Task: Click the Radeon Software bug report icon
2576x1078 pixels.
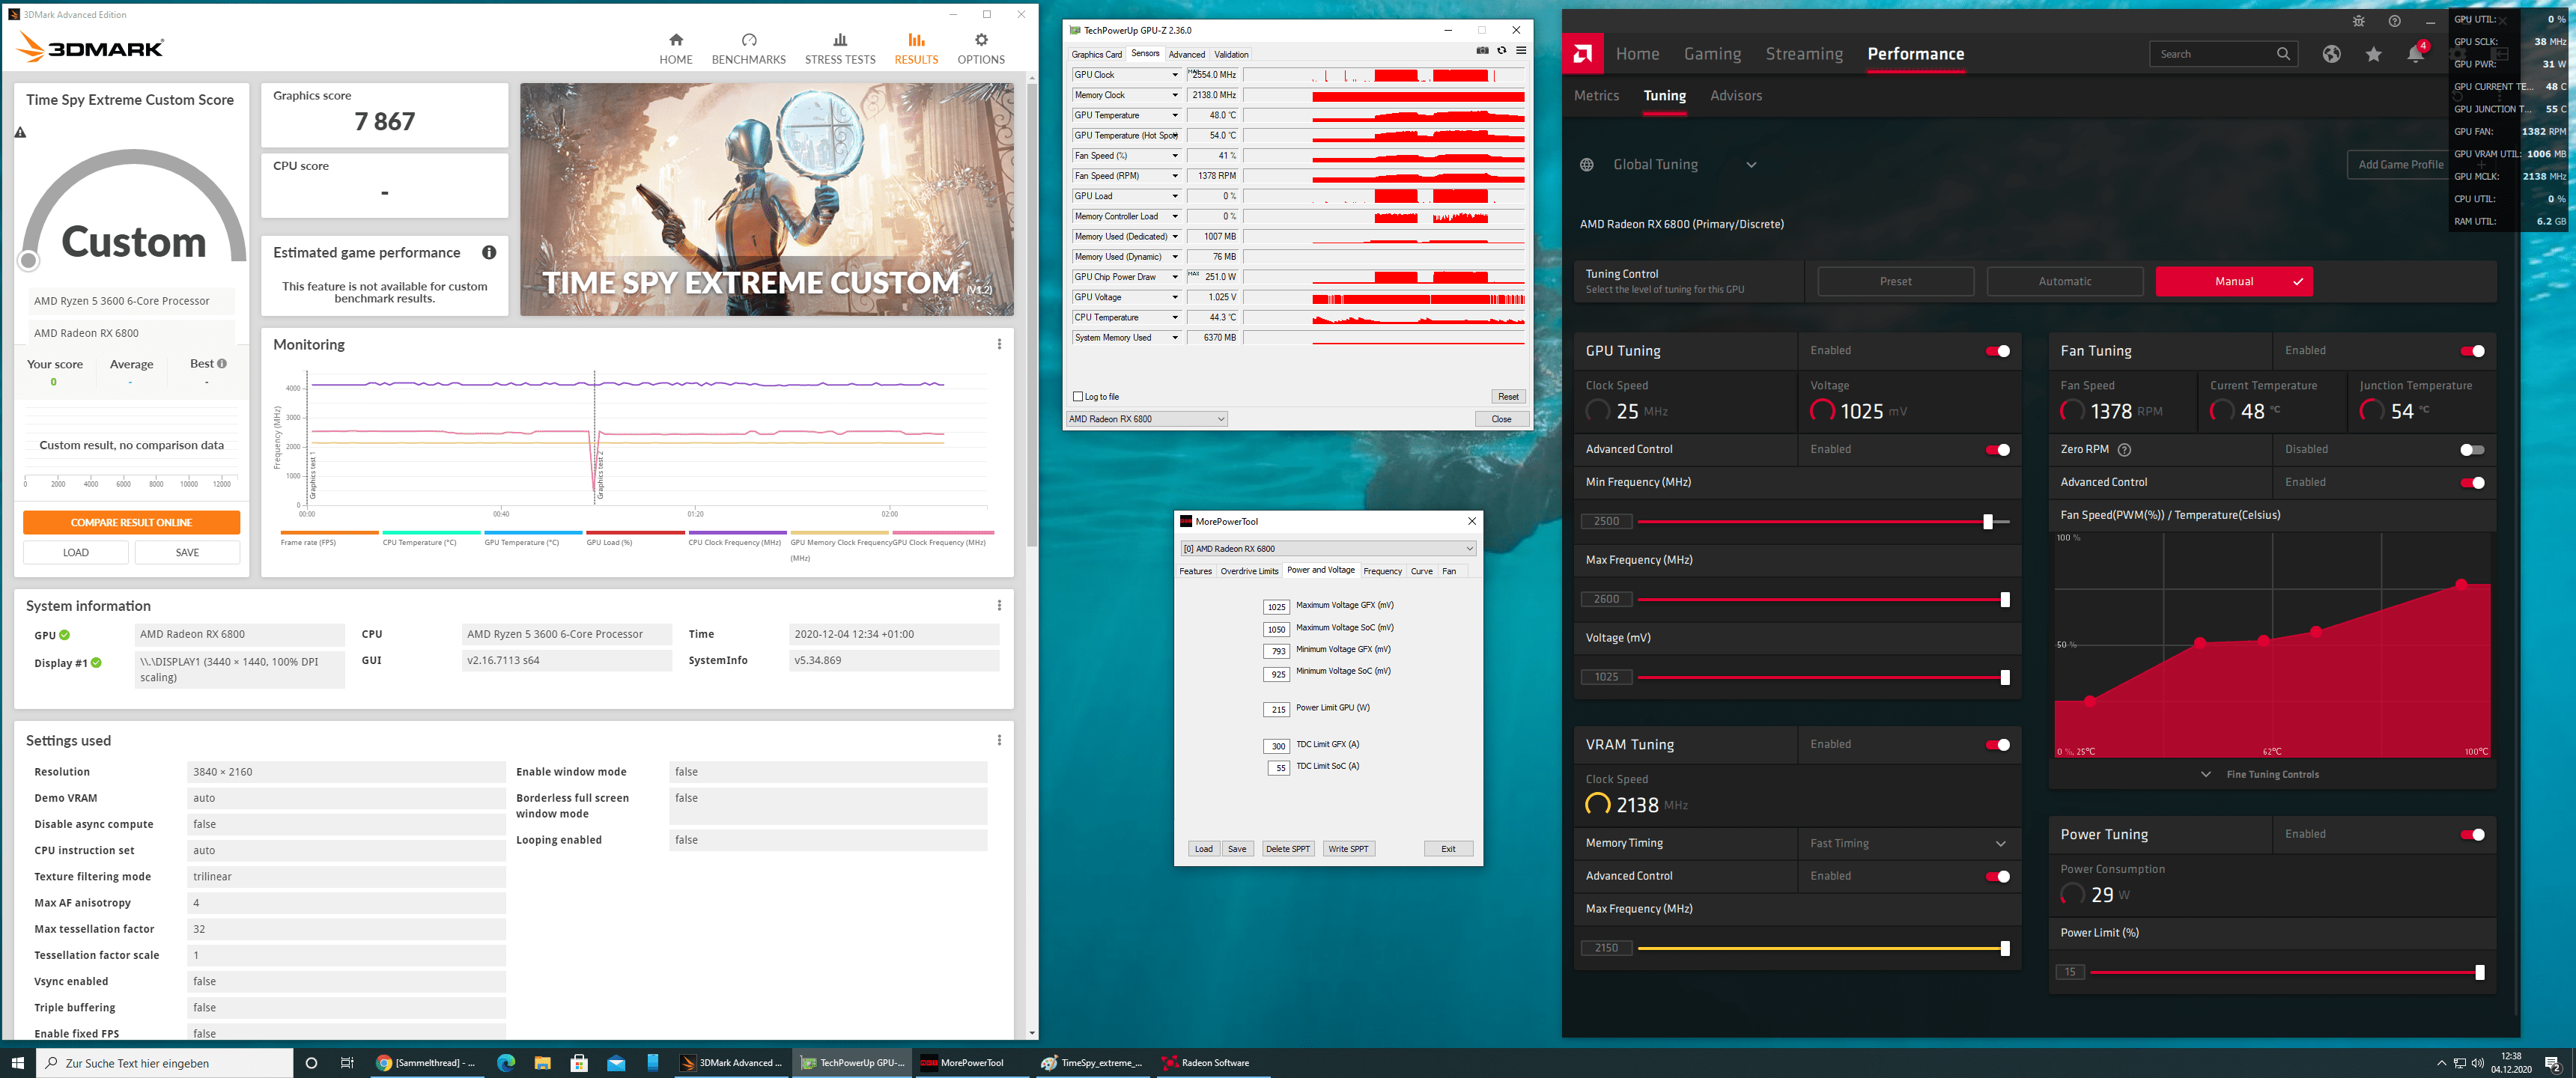Action: (x=2359, y=21)
